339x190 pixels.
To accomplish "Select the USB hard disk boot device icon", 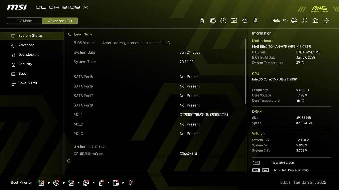I will tap(71, 182).
